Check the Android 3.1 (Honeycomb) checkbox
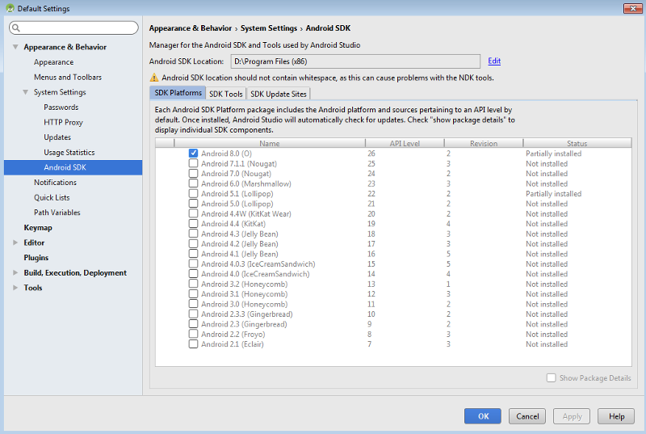This screenshot has height=434, width=646. (193, 293)
